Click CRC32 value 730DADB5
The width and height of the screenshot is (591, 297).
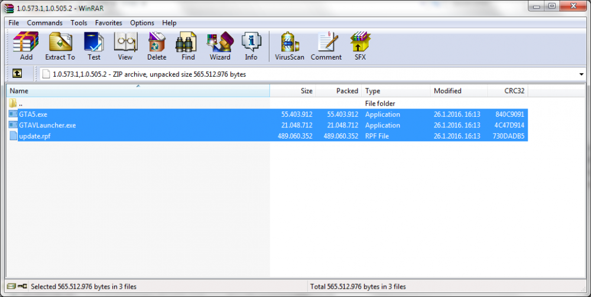(x=508, y=136)
